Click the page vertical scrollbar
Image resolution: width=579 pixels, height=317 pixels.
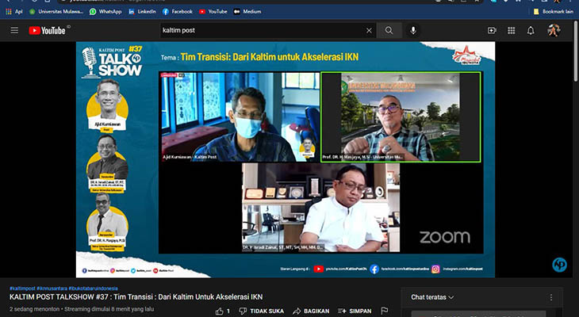[x=576, y=50]
